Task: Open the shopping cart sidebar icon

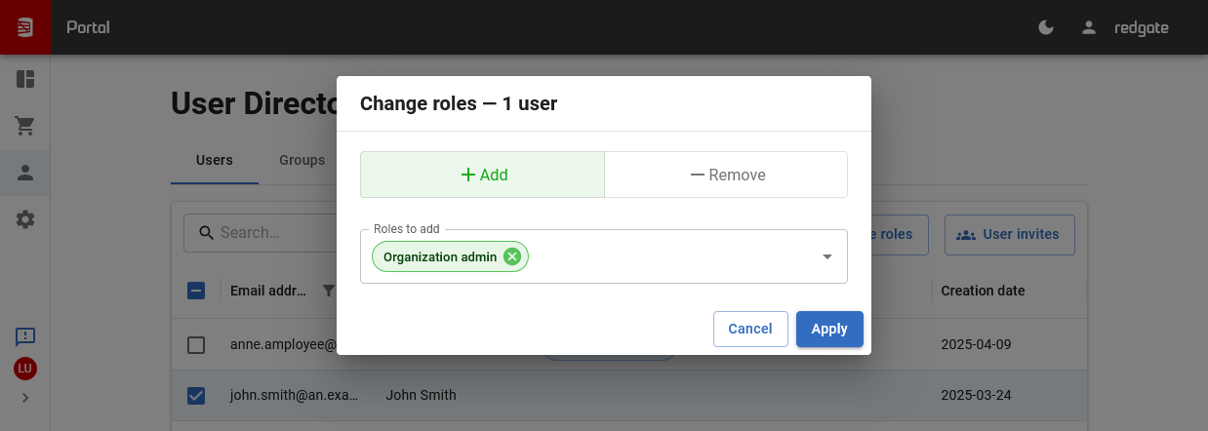Action: [25, 126]
